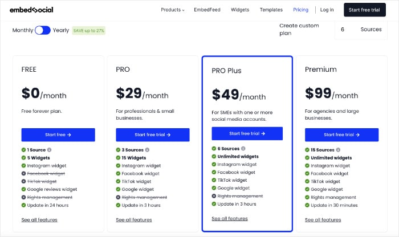This screenshot has width=399, height=237.
Task: Click crossed icon by FREE Rights management
Action: point(24,197)
